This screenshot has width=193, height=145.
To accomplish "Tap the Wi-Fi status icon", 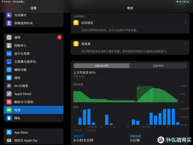I will pyautogui.click(x=177, y=2).
